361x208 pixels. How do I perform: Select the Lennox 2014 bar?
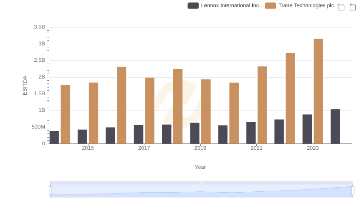[54, 137]
